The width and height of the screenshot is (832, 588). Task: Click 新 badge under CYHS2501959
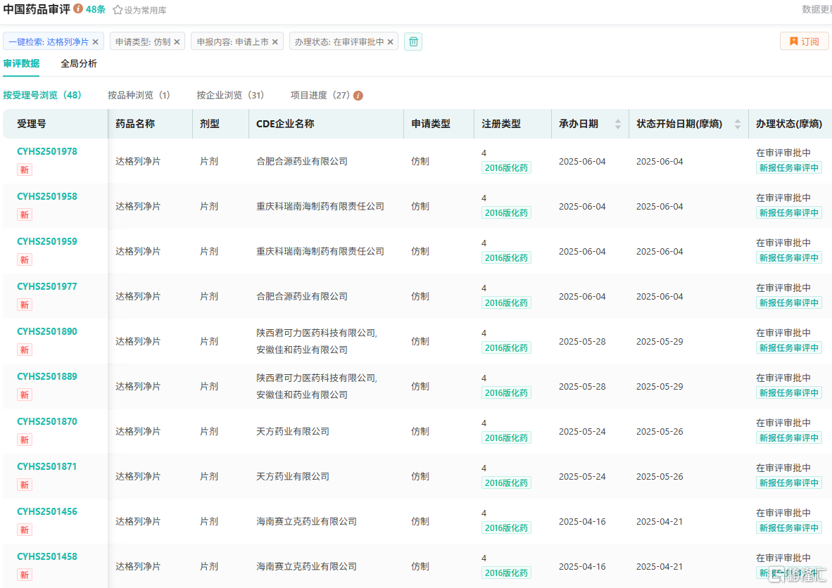pyautogui.click(x=25, y=260)
